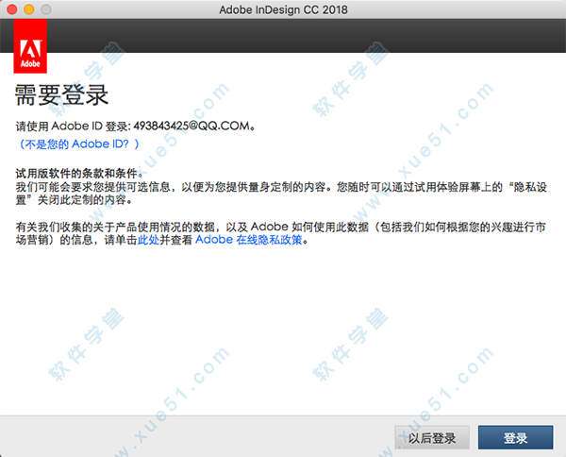The width and height of the screenshot is (566, 457).
Task: Click the red Adobe logo icon
Action: click(30, 46)
